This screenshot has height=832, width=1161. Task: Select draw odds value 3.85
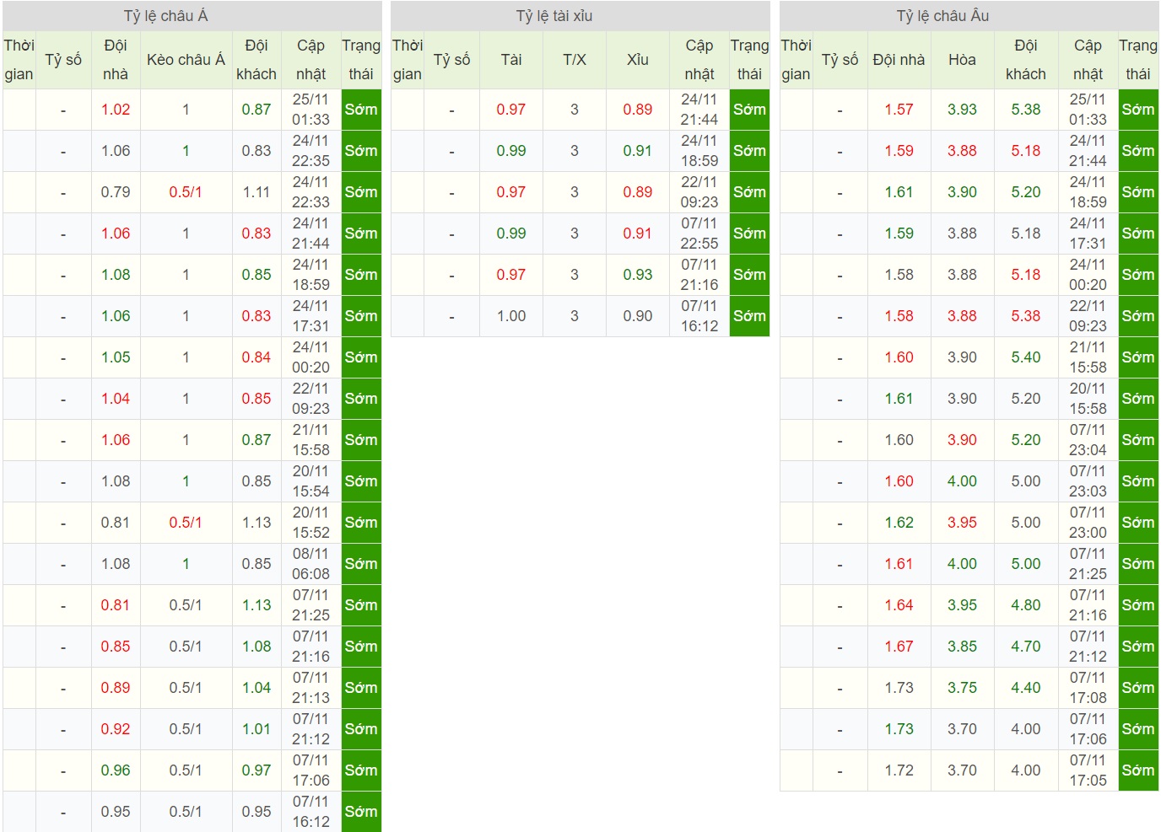coord(962,647)
